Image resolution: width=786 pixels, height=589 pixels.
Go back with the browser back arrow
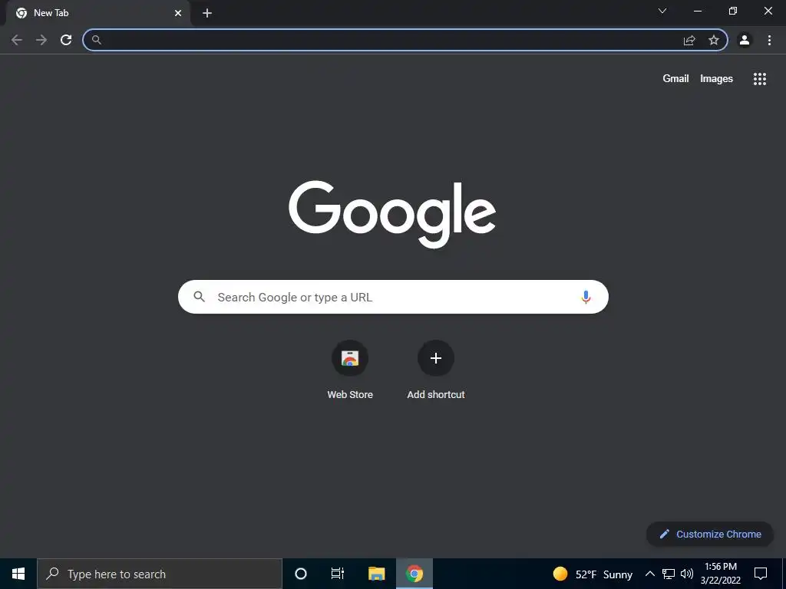point(17,40)
